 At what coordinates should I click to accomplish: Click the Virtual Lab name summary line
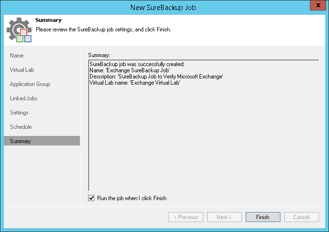click(x=135, y=83)
